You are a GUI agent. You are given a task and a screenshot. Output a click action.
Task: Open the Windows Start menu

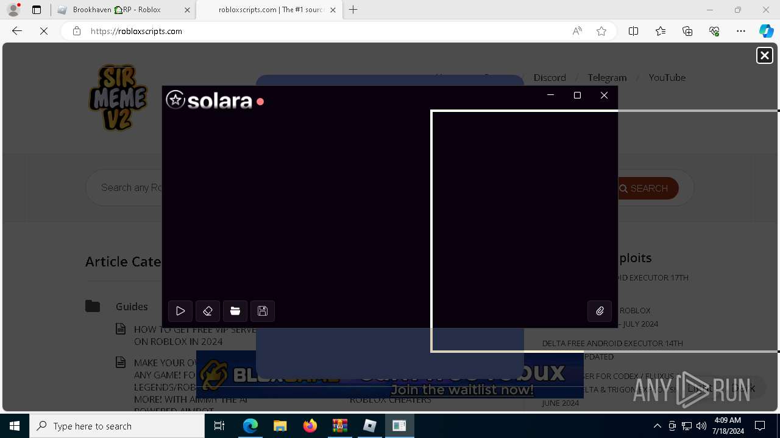[x=15, y=426]
